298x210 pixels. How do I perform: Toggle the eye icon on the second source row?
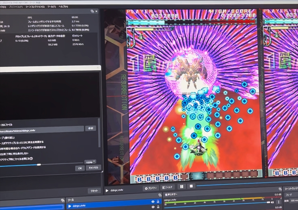click(x=153, y=207)
